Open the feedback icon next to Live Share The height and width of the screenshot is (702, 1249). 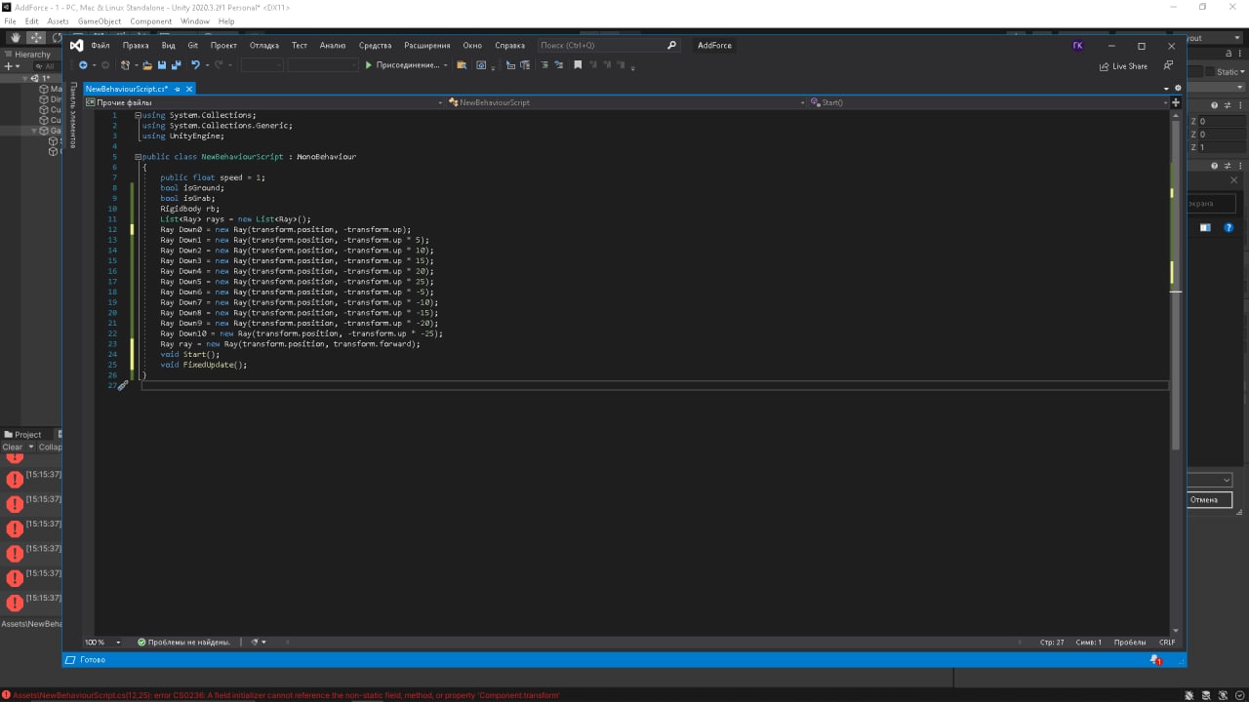(1168, 65)
